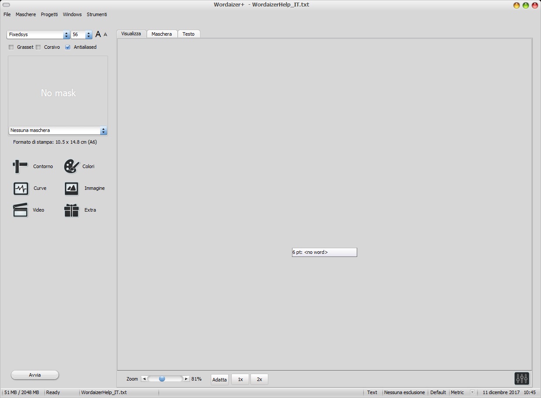Screen dimensions: 541x398
Task: Click the Immagine label
Action: tap(95, 188)
